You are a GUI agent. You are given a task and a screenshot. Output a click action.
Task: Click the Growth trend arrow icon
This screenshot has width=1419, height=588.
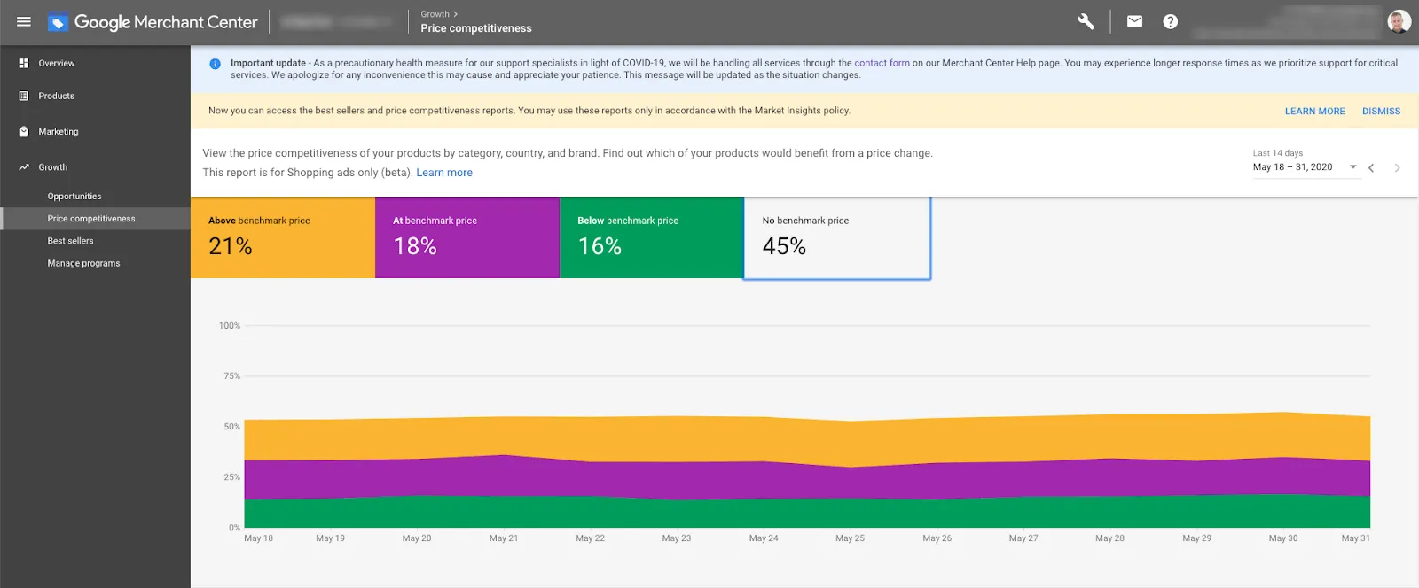tap(24, 166)
